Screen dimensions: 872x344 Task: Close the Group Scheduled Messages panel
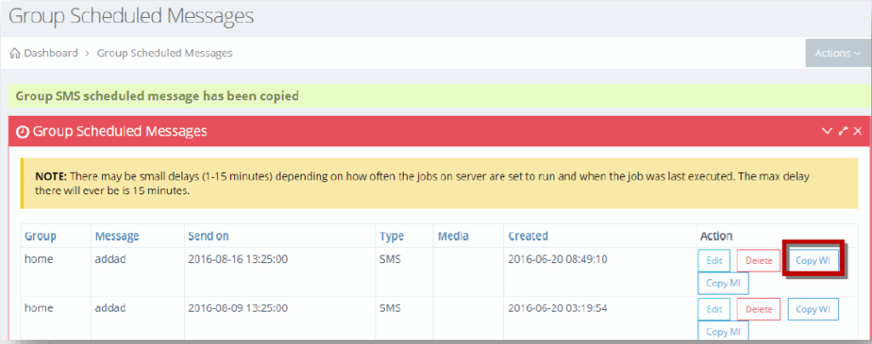[857, 131]
